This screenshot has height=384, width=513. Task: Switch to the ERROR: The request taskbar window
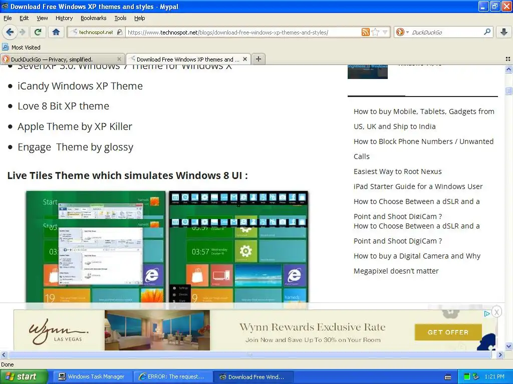click(x=172, y=376)
